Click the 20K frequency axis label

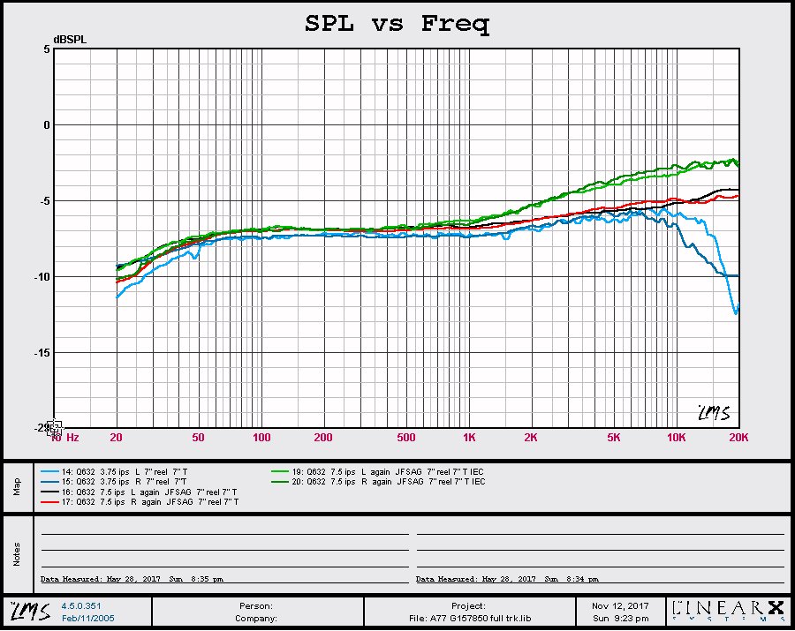point(738,438)
